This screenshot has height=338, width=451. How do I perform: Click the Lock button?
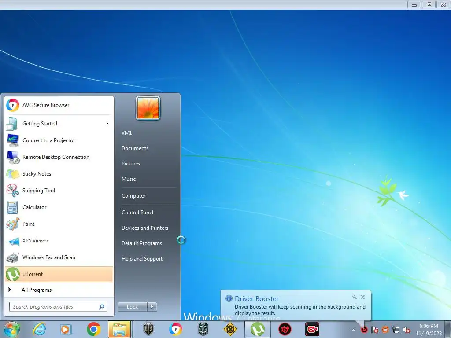132,307
